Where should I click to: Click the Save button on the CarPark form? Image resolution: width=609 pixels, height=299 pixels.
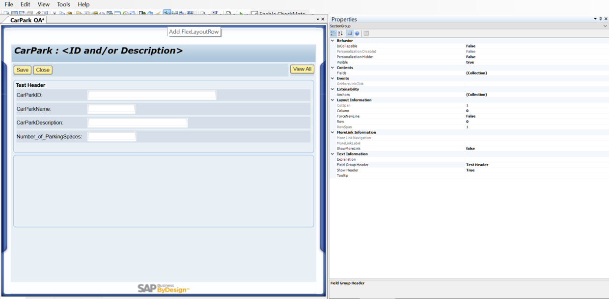[x=22, y=70]
